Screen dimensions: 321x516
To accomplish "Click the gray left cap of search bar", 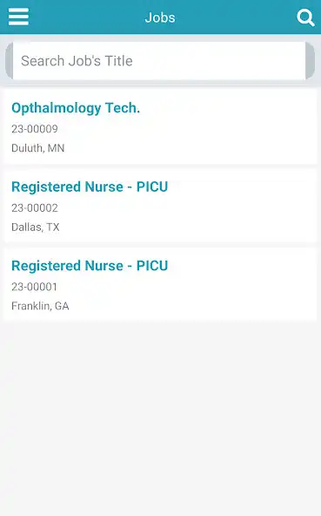I will pyautogui.click(x=10, y=61).
